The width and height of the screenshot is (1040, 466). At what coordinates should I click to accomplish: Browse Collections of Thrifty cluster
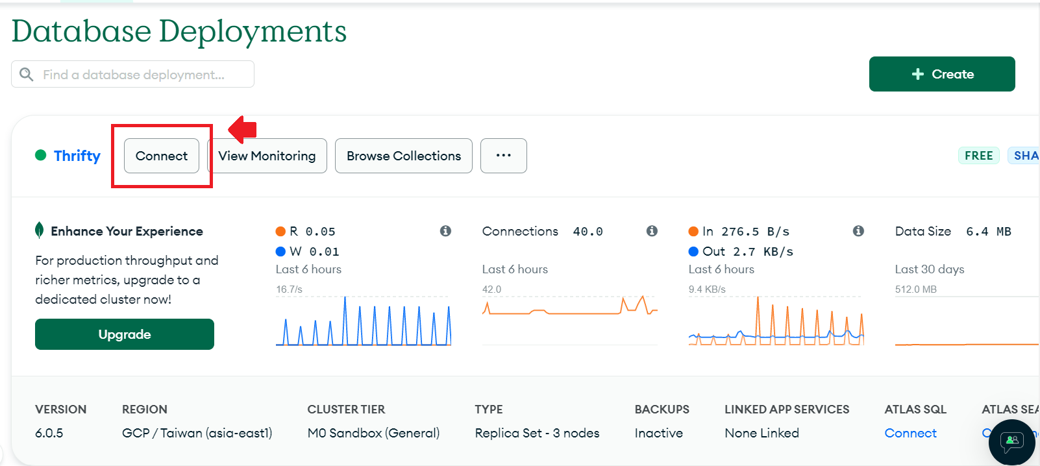tap(404, 156)
